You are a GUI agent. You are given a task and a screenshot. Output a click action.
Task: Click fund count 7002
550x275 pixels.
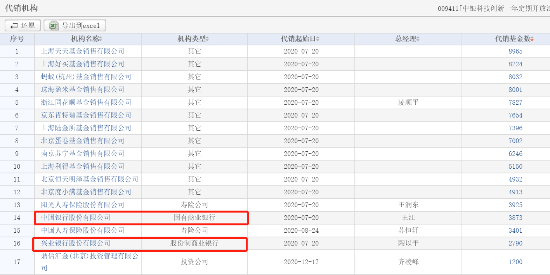pyautogui.click(x=515, y=141)
